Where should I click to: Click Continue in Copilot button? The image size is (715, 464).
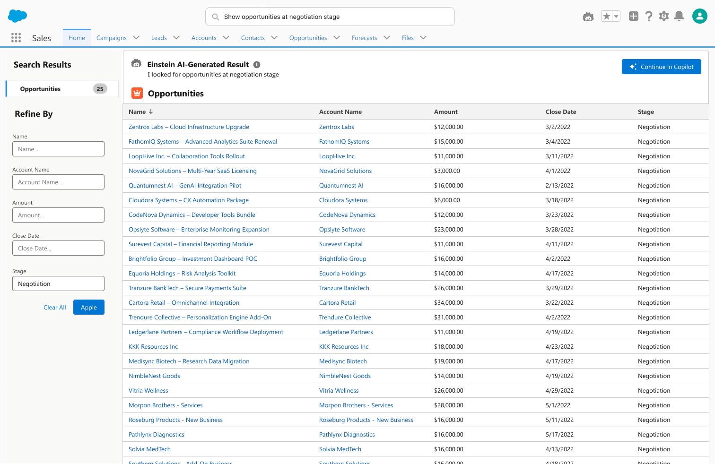[661, 67]
